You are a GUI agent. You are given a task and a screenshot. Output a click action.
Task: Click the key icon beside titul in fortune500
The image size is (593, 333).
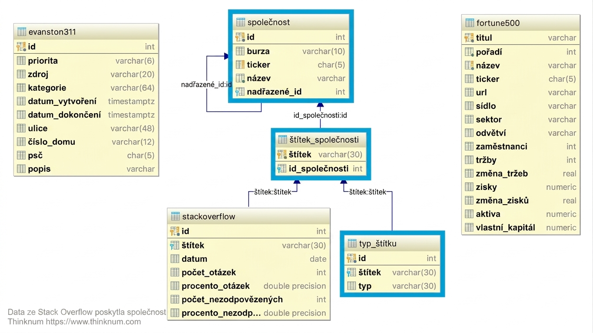click(469, 38)
